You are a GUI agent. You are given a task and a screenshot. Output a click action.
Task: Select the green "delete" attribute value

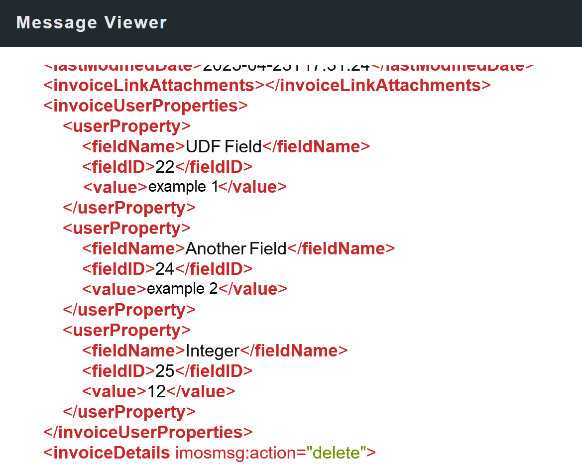pos(336,453)
